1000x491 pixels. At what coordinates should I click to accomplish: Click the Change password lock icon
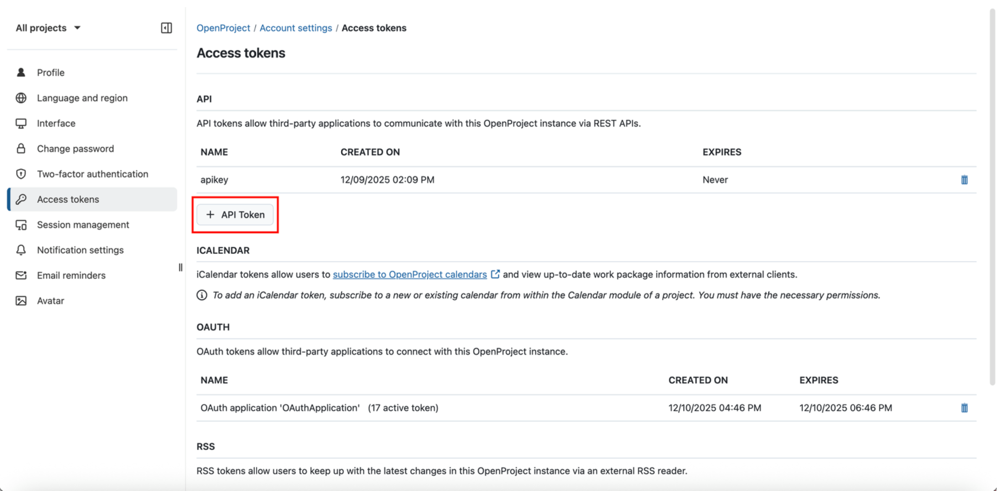click(21, 148)
